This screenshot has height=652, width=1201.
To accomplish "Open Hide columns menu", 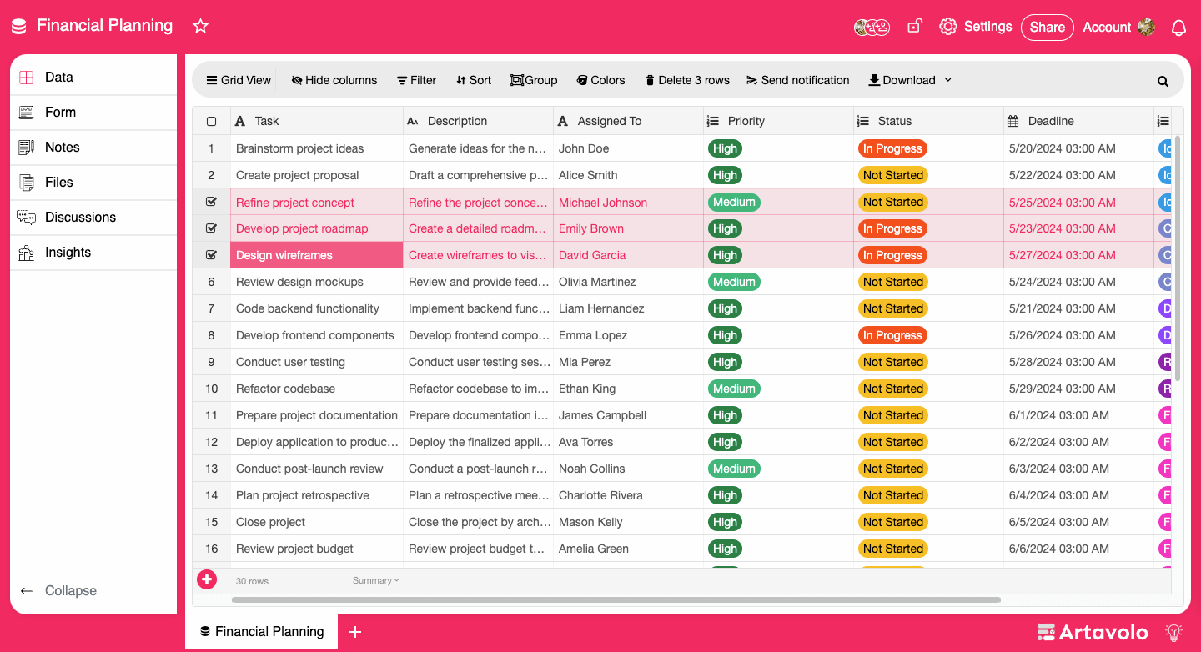I will pyautogui.click(x=334, y=80).
